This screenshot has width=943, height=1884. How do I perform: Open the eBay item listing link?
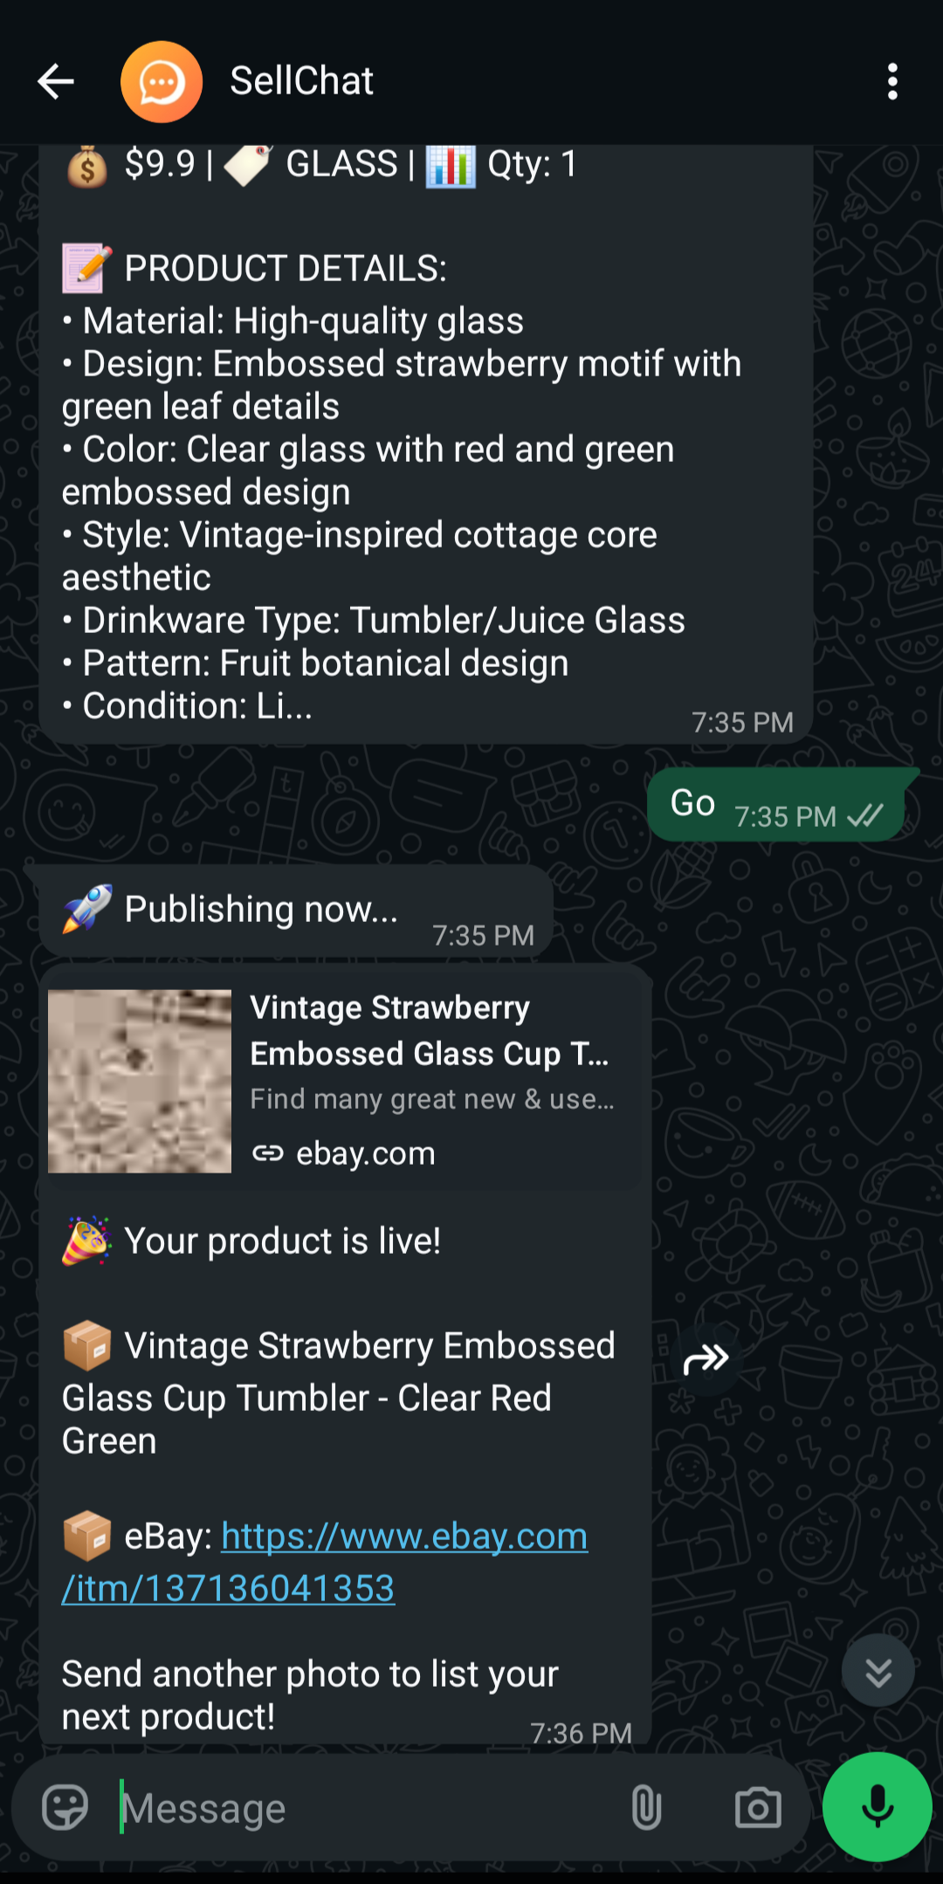coord(402,1536)
